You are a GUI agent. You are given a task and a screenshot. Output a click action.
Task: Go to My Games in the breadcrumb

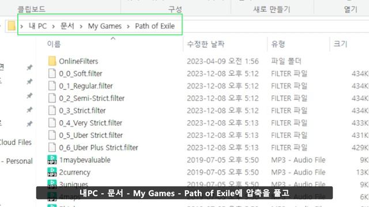105,26
